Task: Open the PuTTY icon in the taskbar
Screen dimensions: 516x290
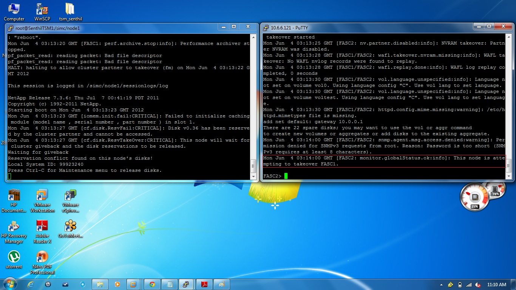Action: coord(186,284)
